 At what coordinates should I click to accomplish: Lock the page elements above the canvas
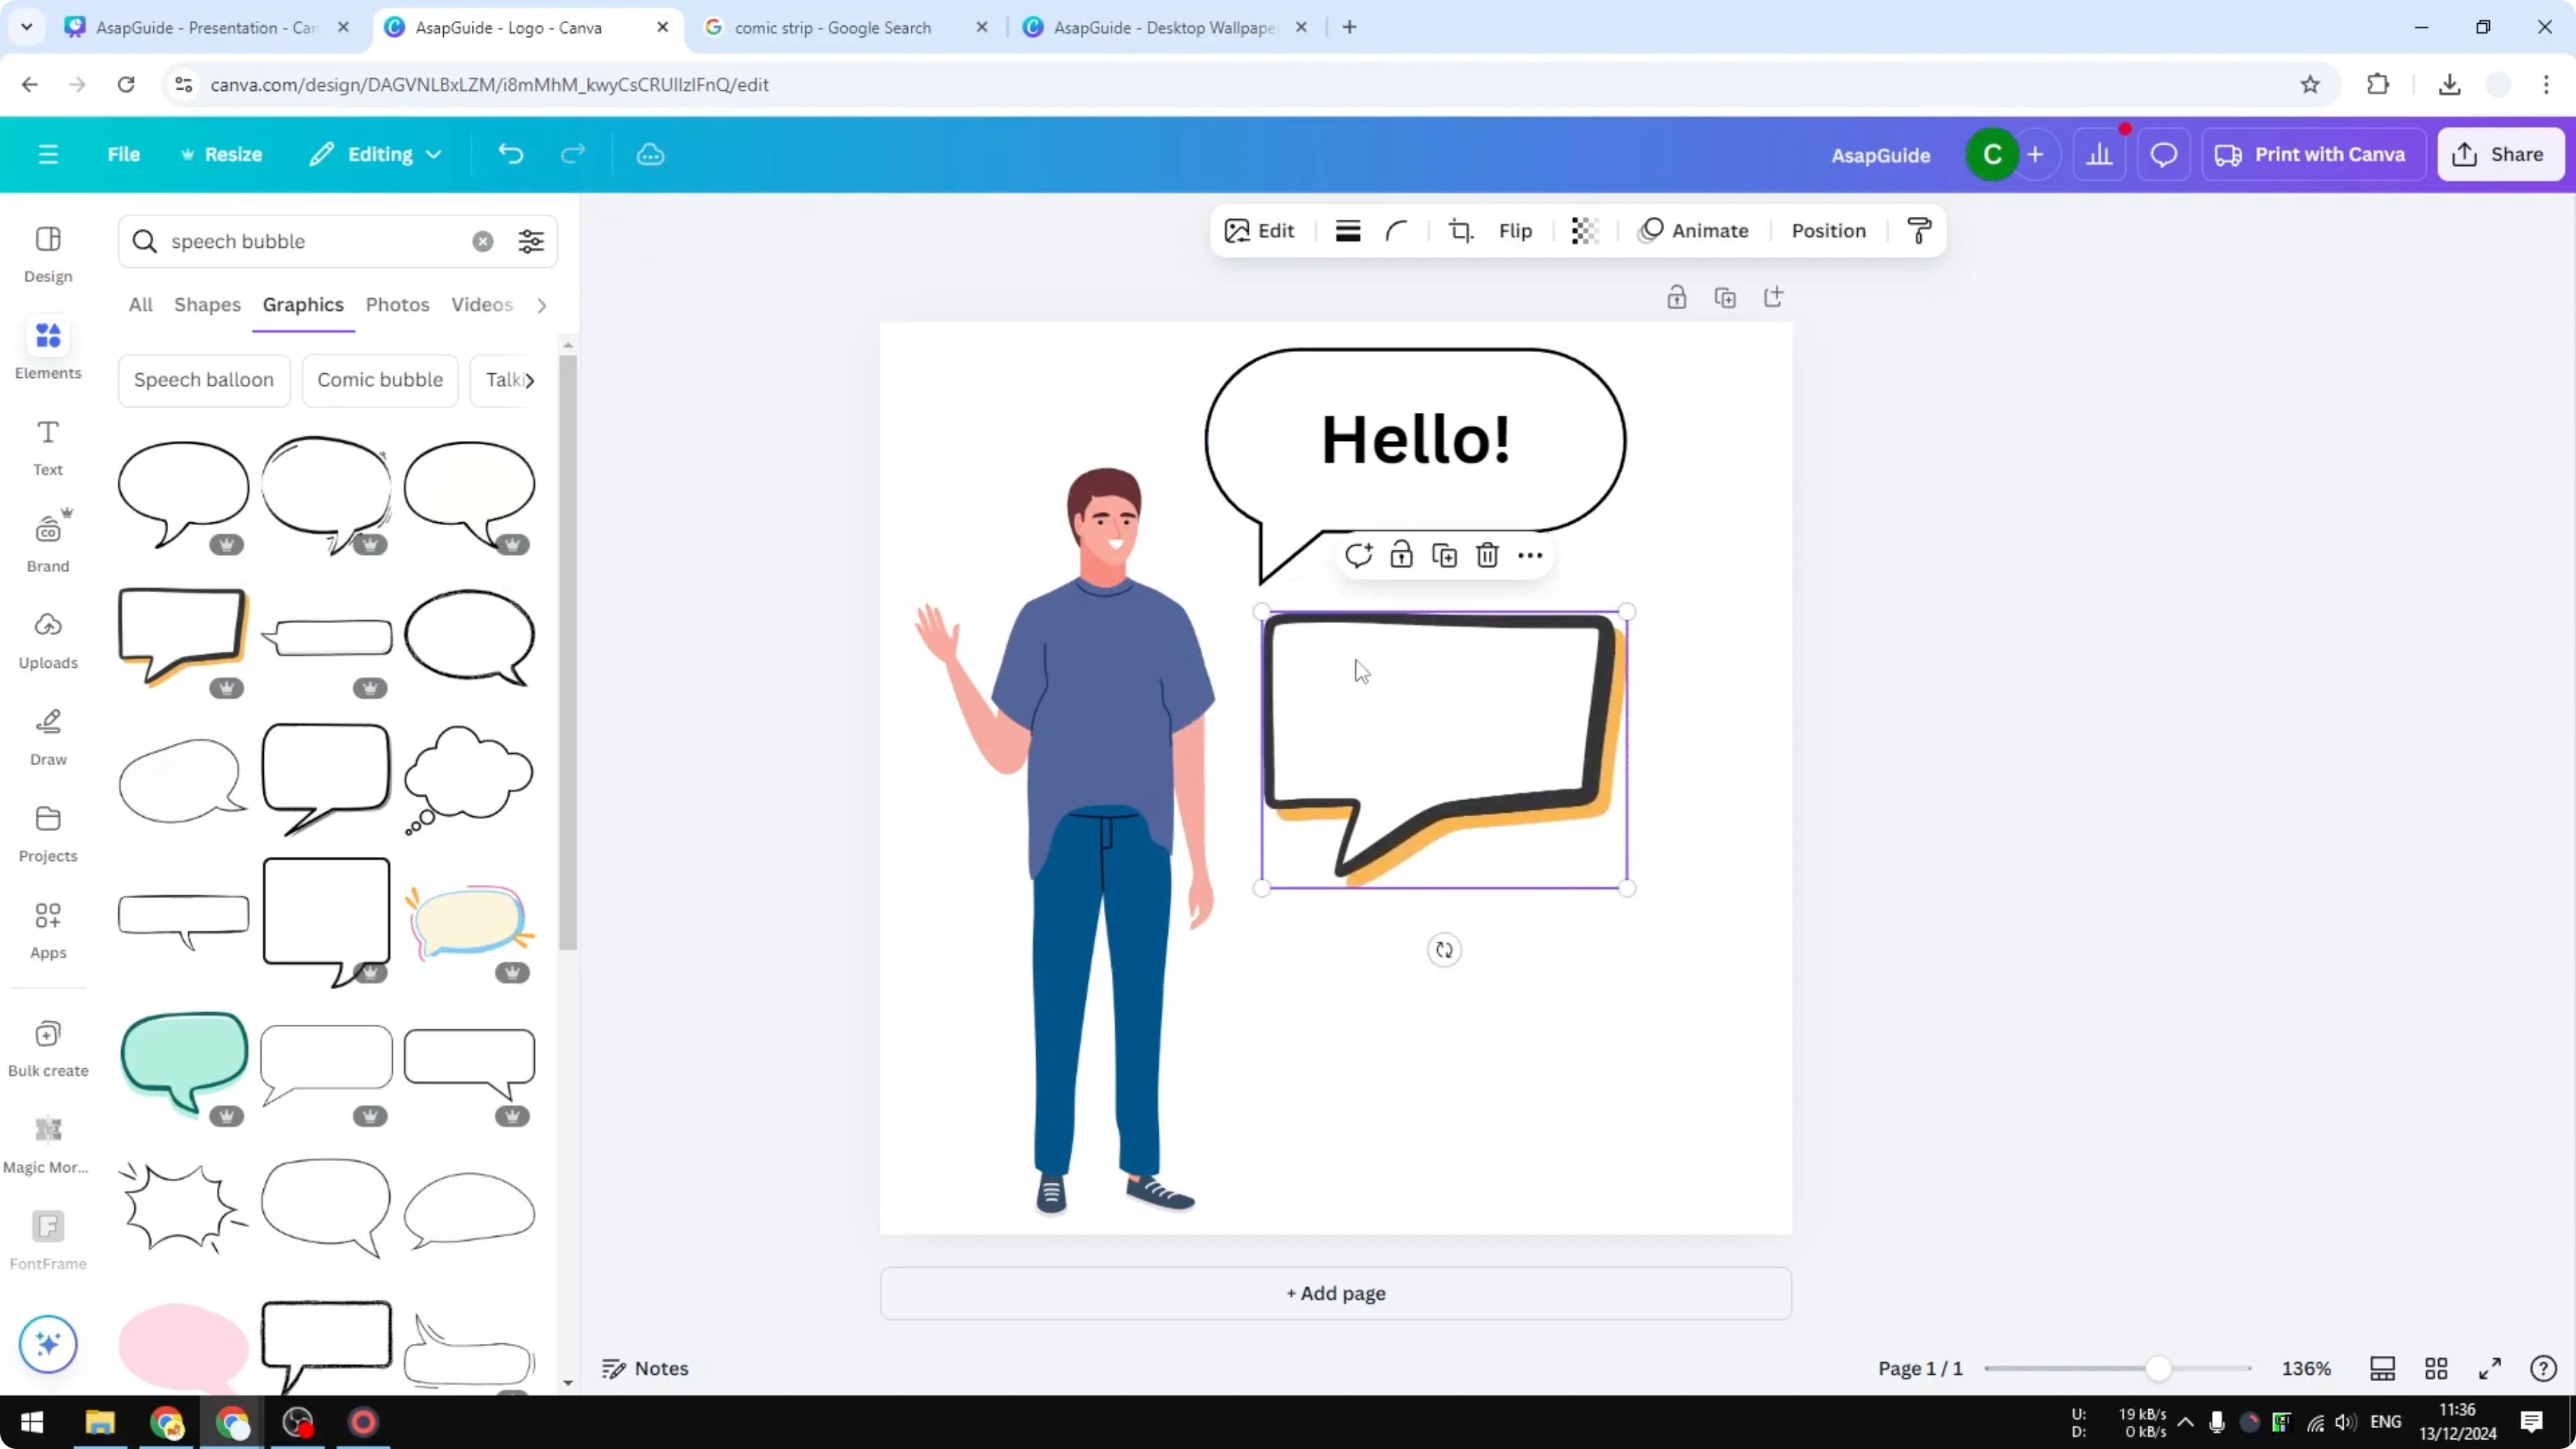(1677, 297)
